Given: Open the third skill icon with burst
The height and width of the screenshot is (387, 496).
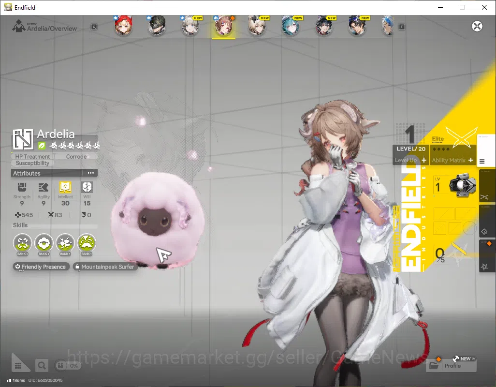Looking at the screenshot, I should coord(65,243).
